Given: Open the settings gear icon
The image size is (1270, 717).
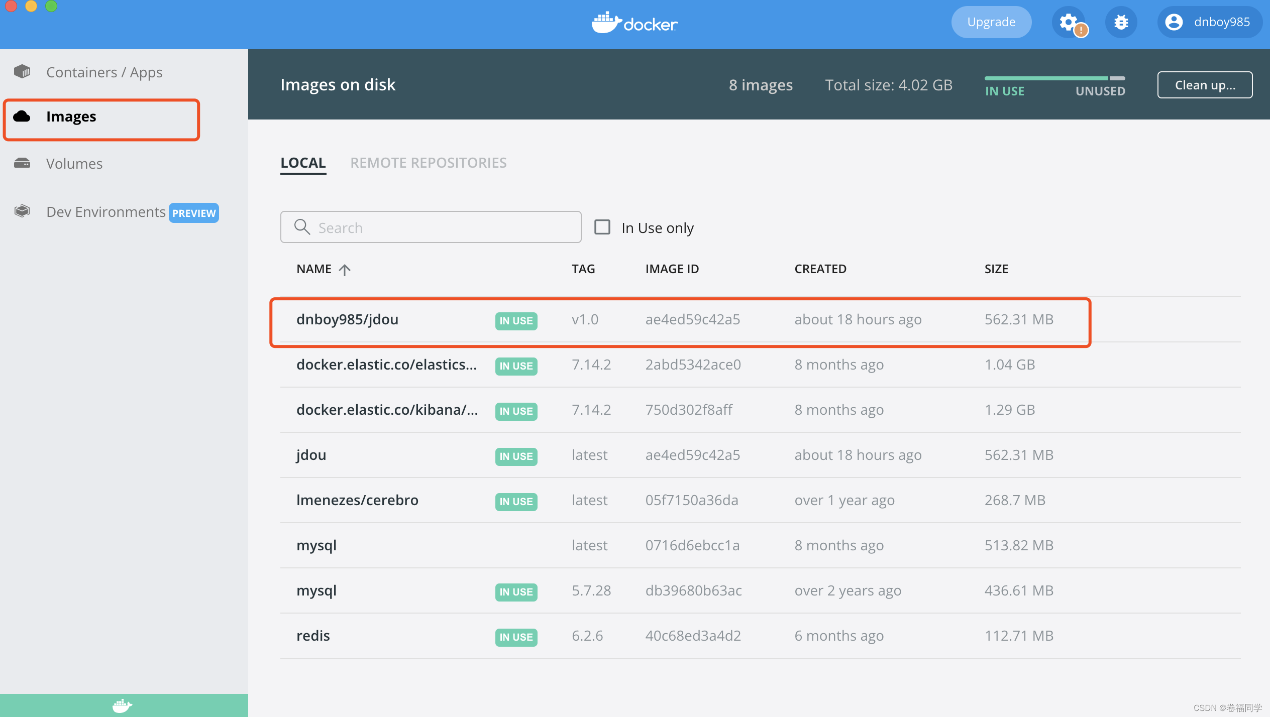Looking at the screenshot, I should coord(1068,22).
